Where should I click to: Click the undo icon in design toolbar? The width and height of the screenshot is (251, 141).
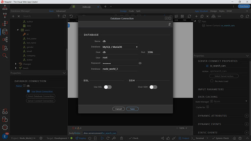(71, 16)
